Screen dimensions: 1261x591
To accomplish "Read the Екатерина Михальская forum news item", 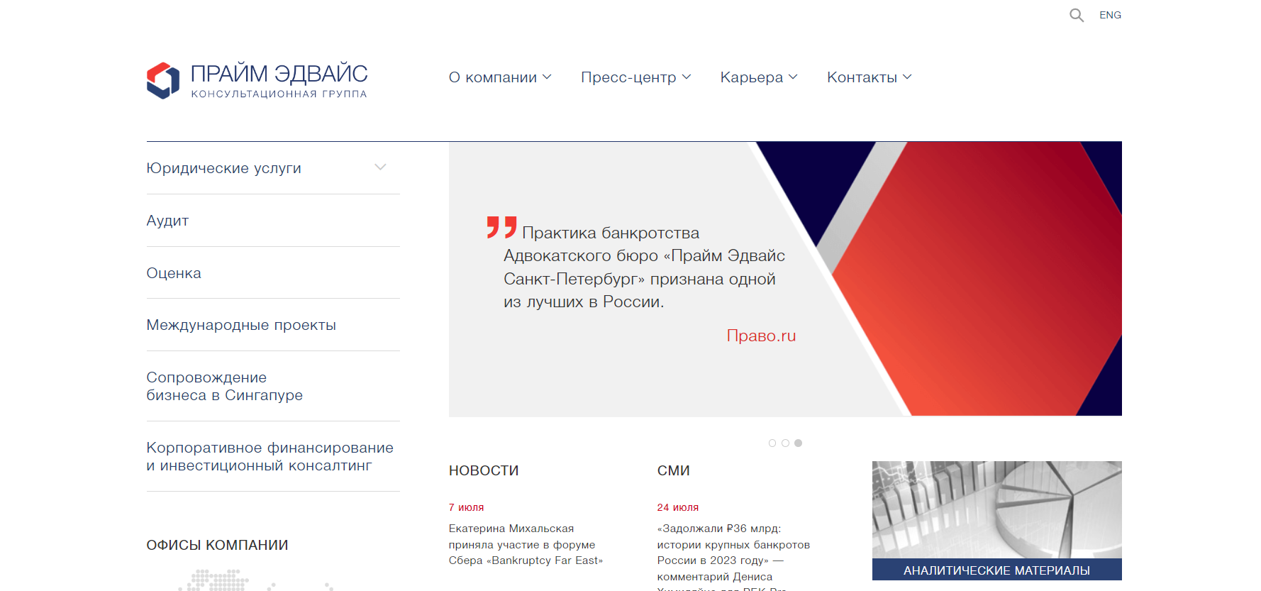I will tap(526, 544).
